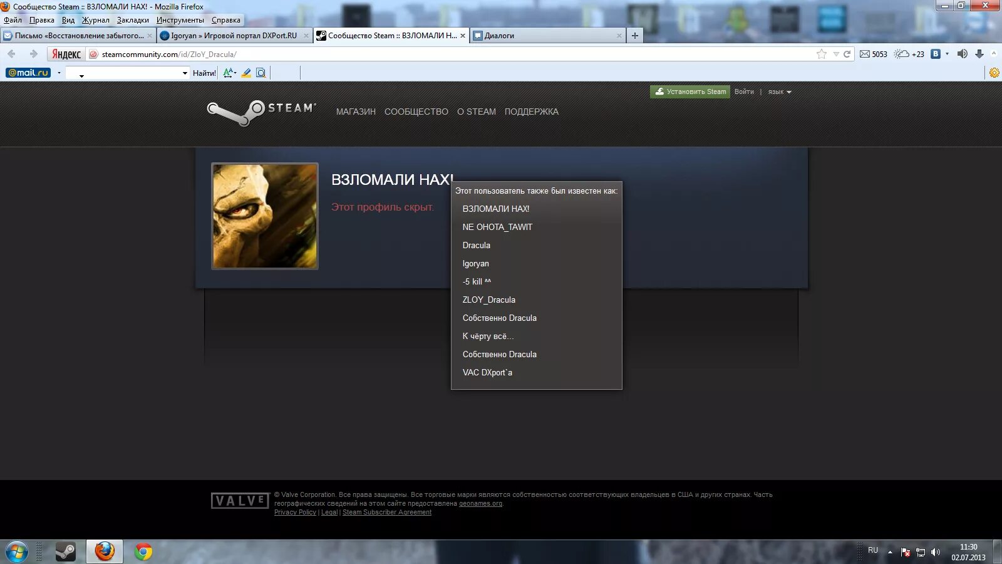Expand the address bar history dropdown arrow

coord(835,54)
